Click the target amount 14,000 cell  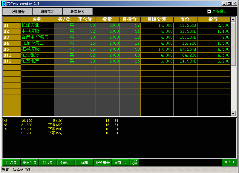(x=157, y=25)
